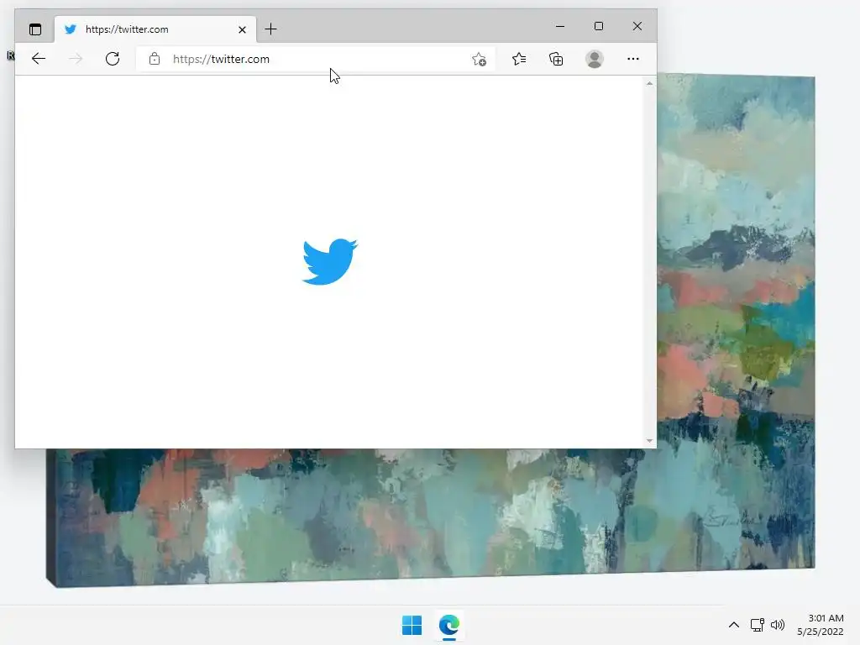Open Settings and more menu
The image size is (860, 645).
click(x=633, y=59)
